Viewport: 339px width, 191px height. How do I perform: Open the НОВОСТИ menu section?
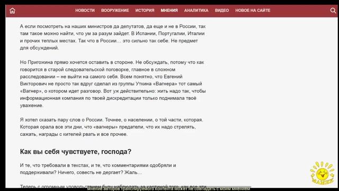(x=85, y=11)
